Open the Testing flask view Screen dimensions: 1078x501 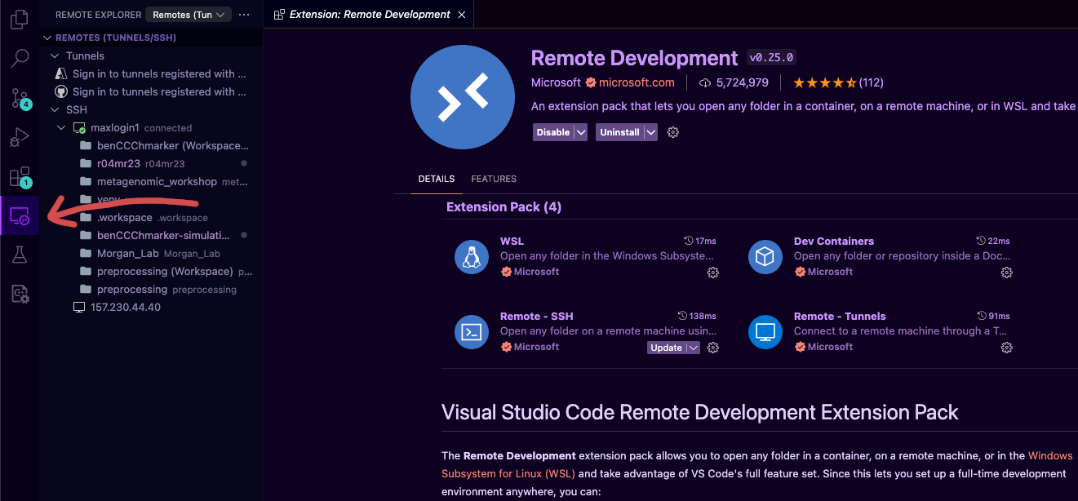click(20, 255)
